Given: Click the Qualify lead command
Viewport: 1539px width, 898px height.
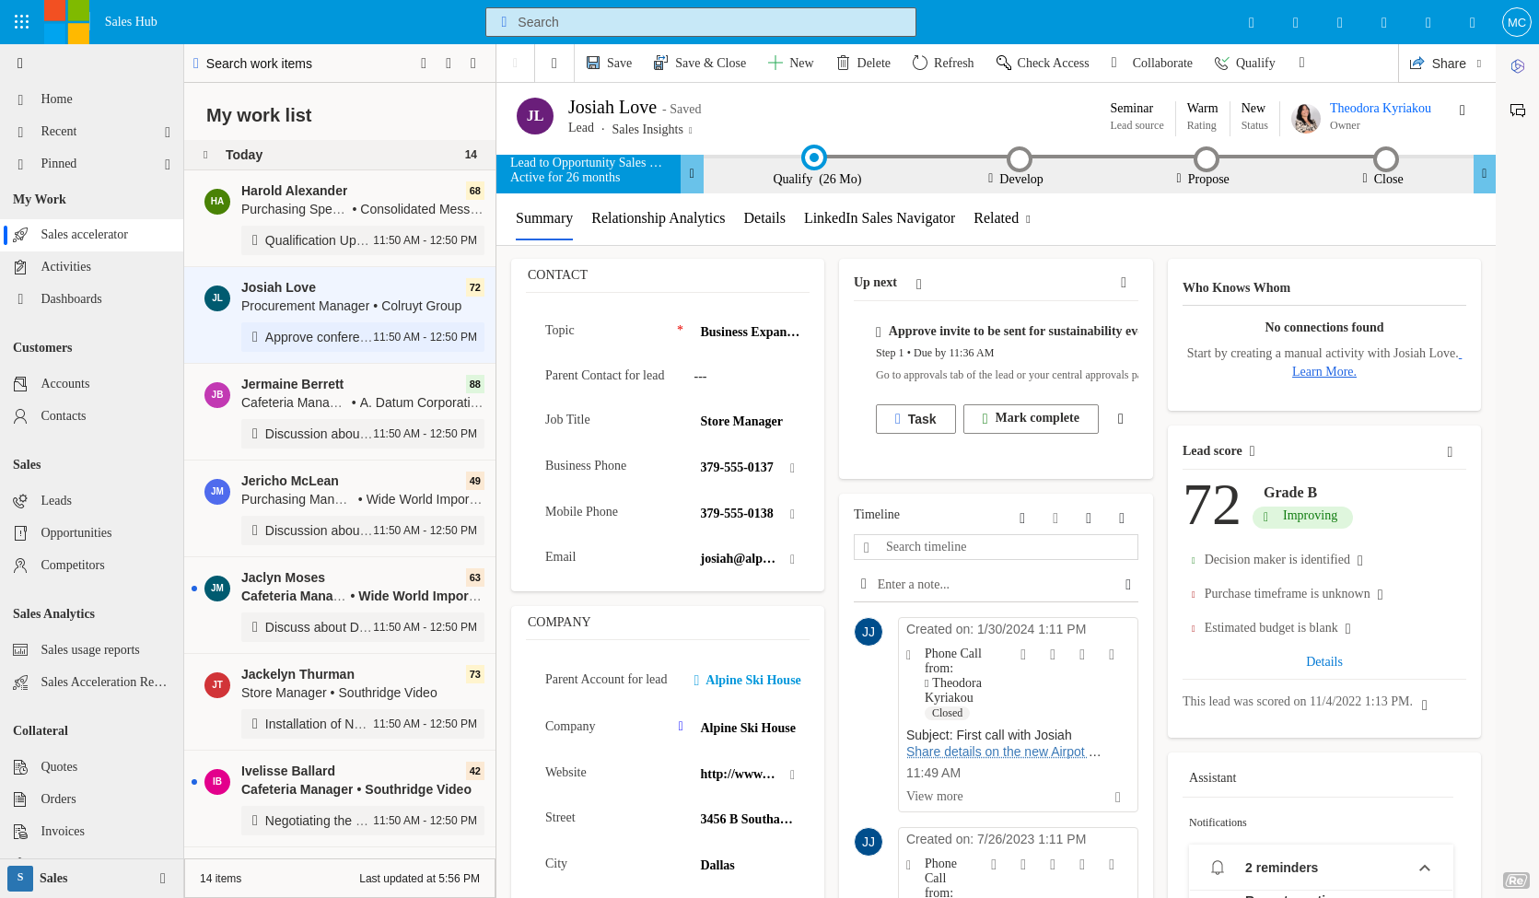Looking at the screenshot, I should click(1245, 63).
